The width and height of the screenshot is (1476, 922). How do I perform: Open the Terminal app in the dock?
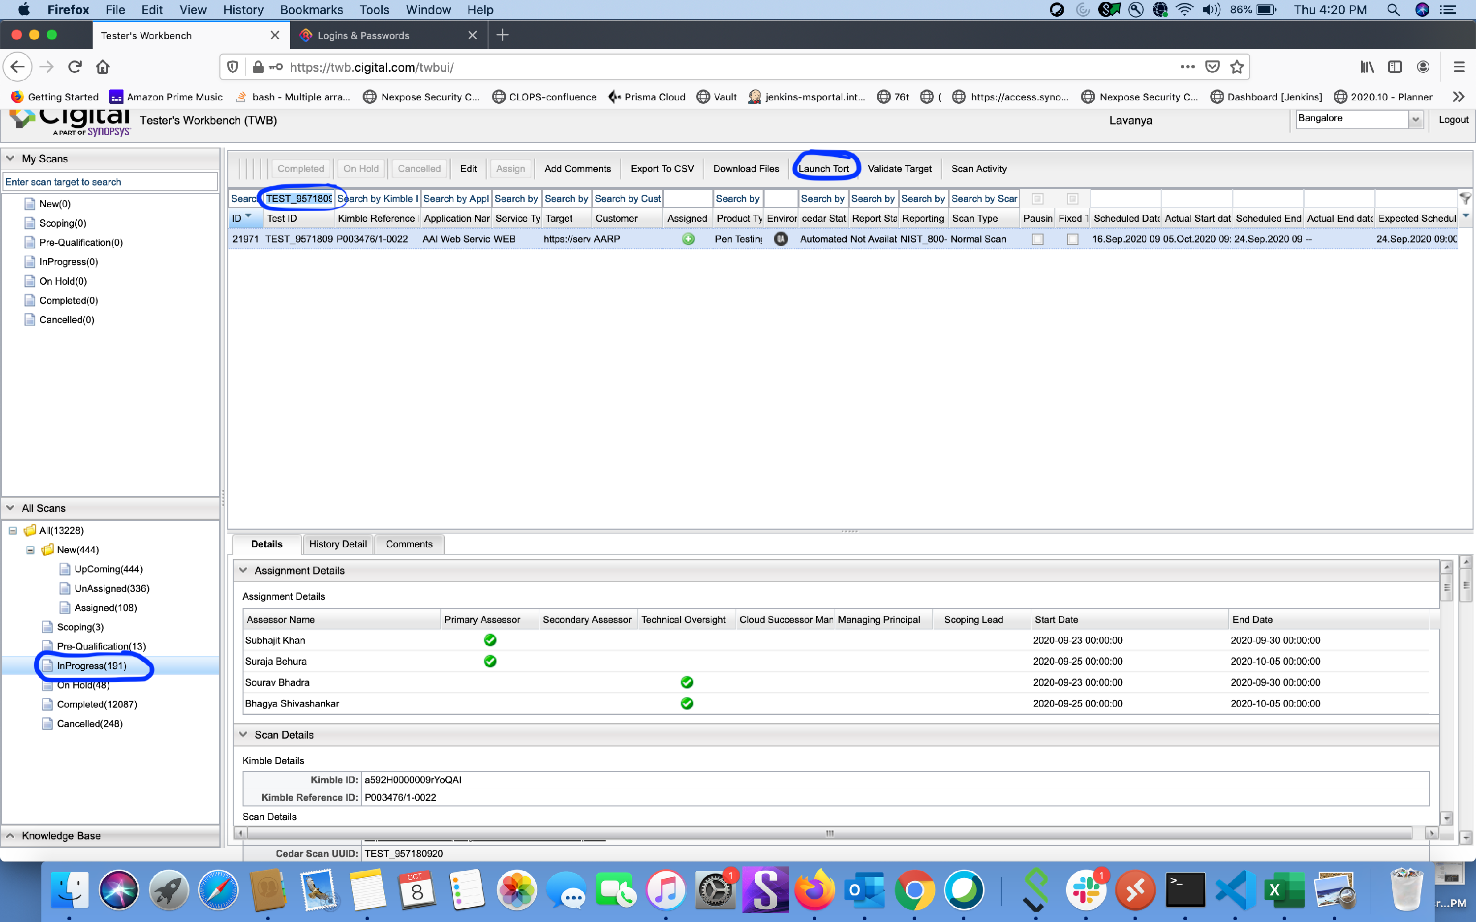coord(1185,890)
